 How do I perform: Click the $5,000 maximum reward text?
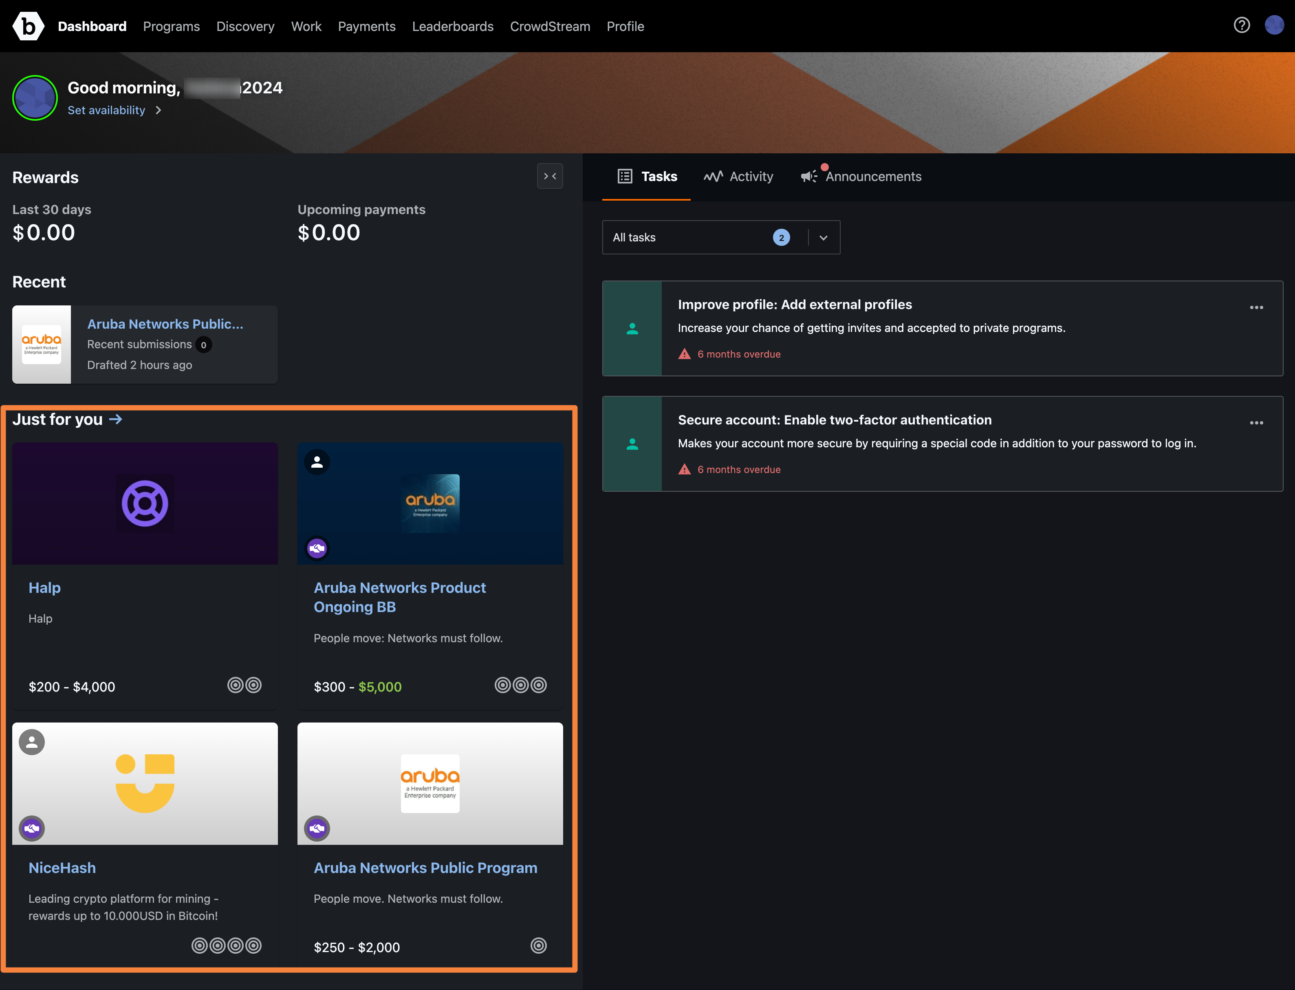[x=380, y=687]
